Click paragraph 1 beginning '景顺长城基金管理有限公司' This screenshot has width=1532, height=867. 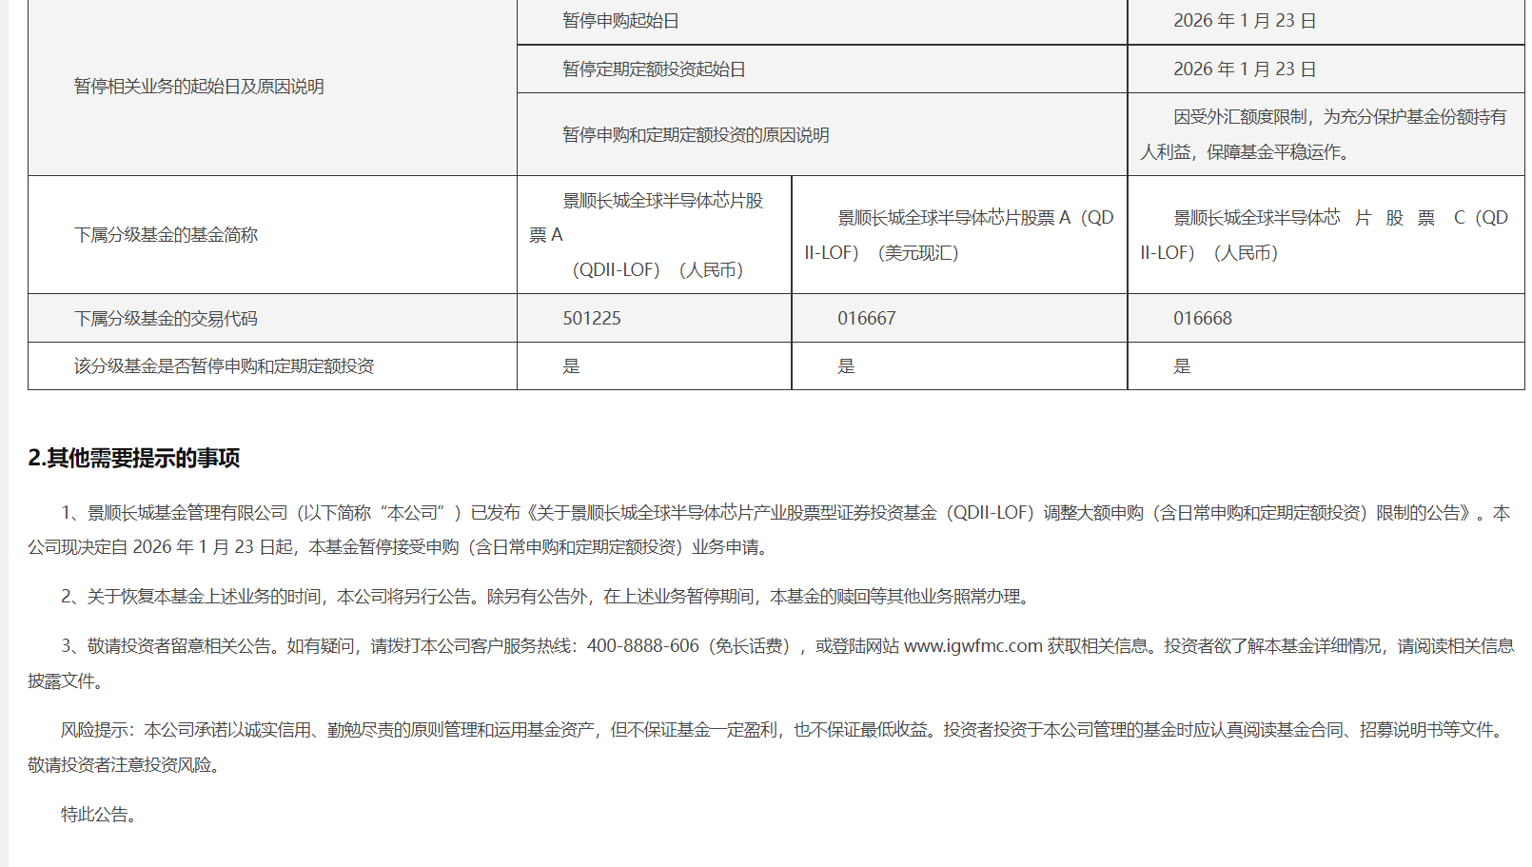(769, 530)
